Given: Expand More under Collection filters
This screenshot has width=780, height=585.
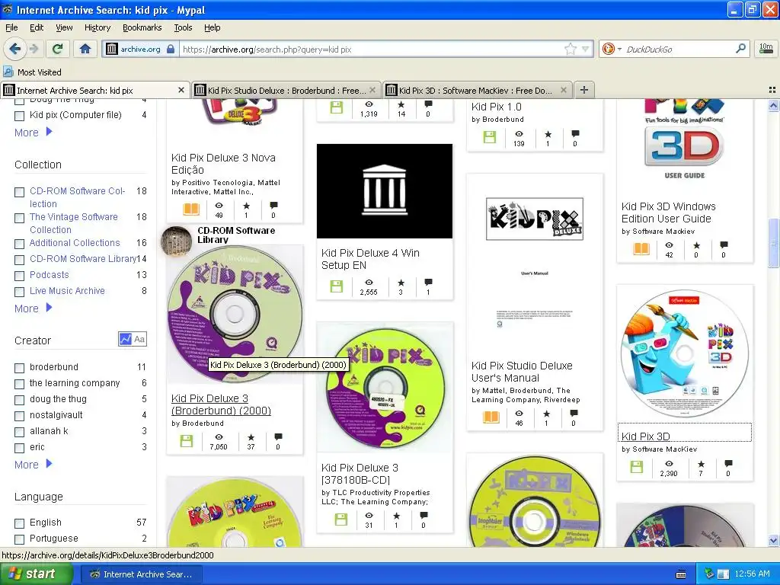Looking at the screenshot, I should pos(34,308).
